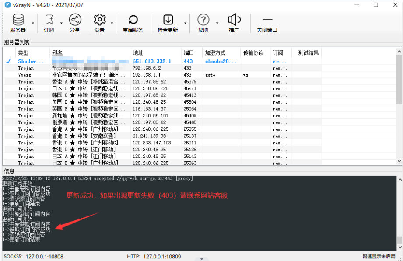The height and width of the screenshot is (261, 403).
Task: Click the log panel vertical scrollbar
Action: [x=399, y=210]
